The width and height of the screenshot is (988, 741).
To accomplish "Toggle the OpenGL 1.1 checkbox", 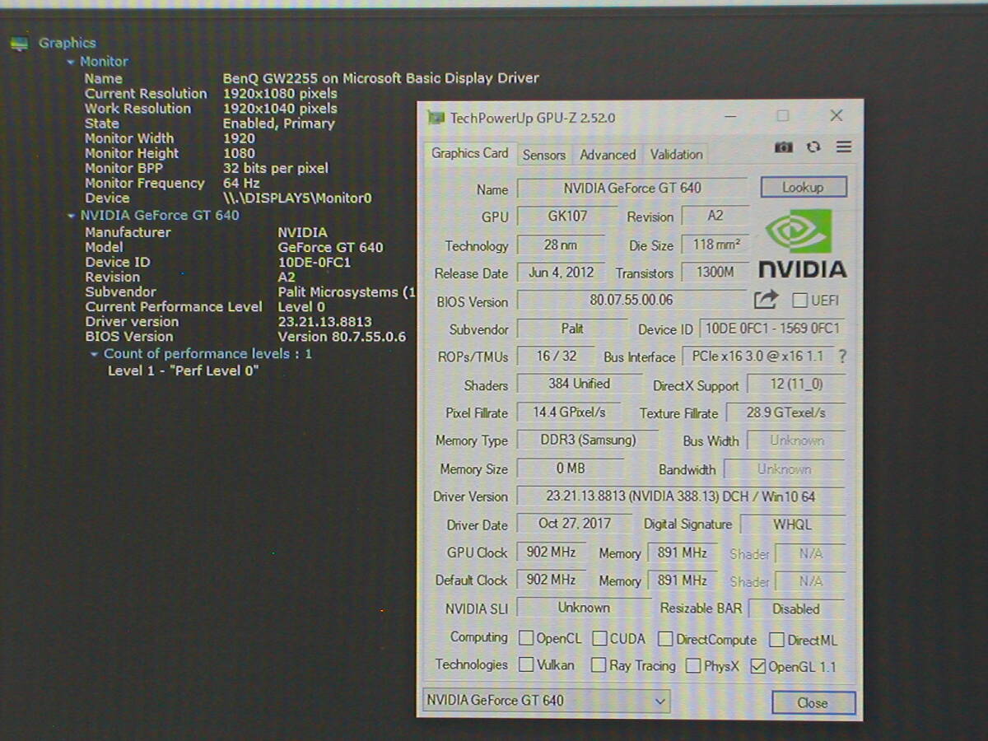I will (x=758, y=667).
